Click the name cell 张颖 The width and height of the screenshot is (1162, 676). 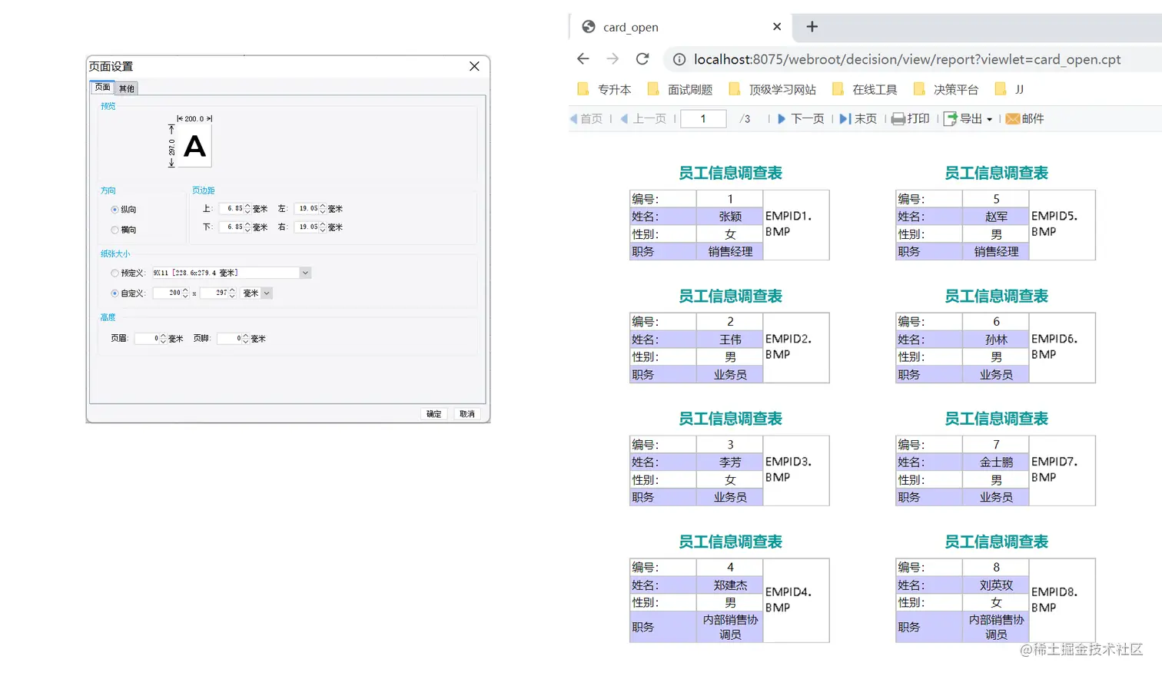coord(730,217)
